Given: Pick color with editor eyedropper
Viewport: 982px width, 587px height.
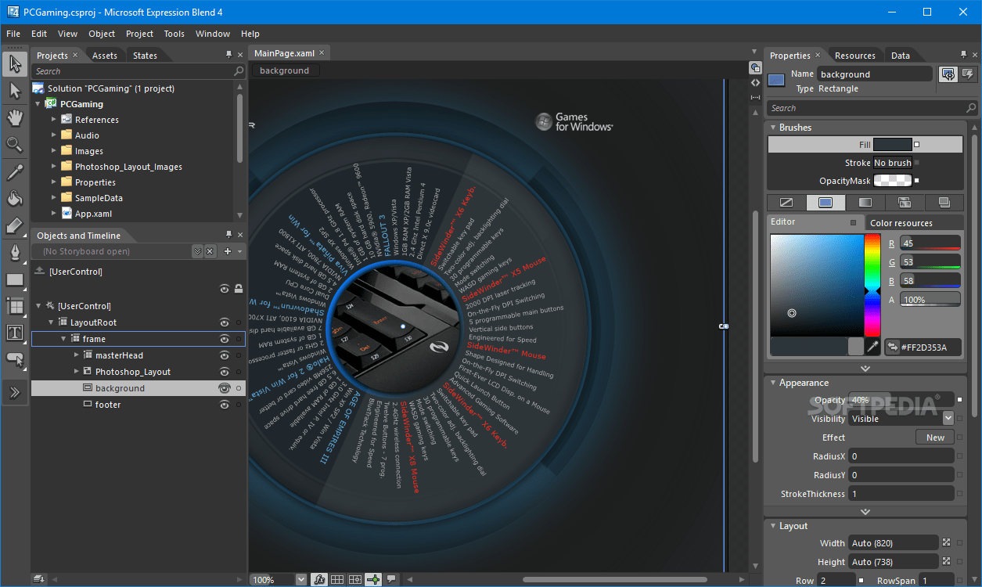Looking at the screenshot, I should pyautogui.click(x=873, y=346).
